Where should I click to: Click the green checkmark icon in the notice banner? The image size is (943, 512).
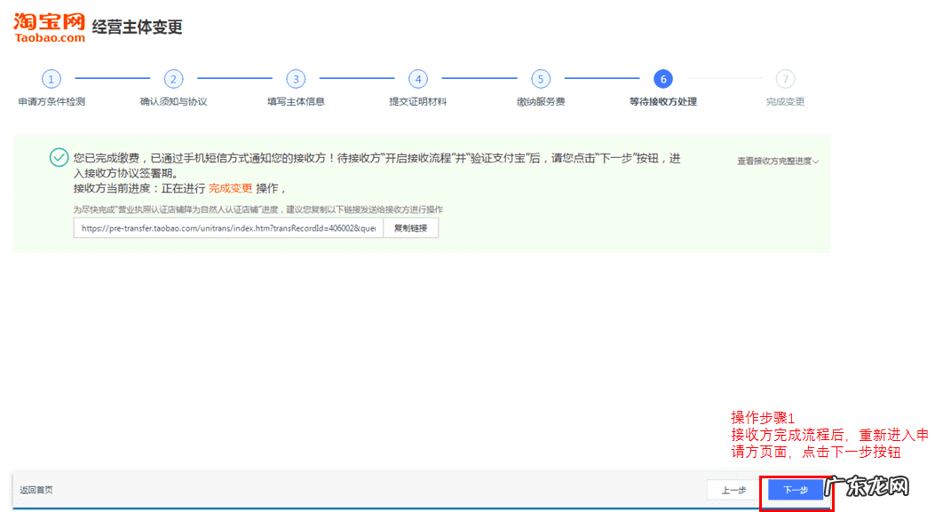tap(58, 158)
